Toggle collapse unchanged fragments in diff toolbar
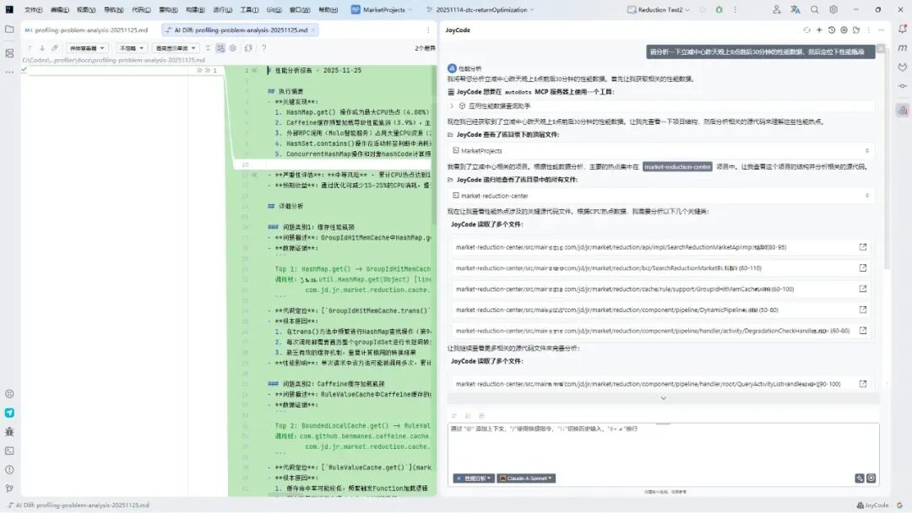The height and width of the screenshot is (513, 912). [x=208, y=48]
